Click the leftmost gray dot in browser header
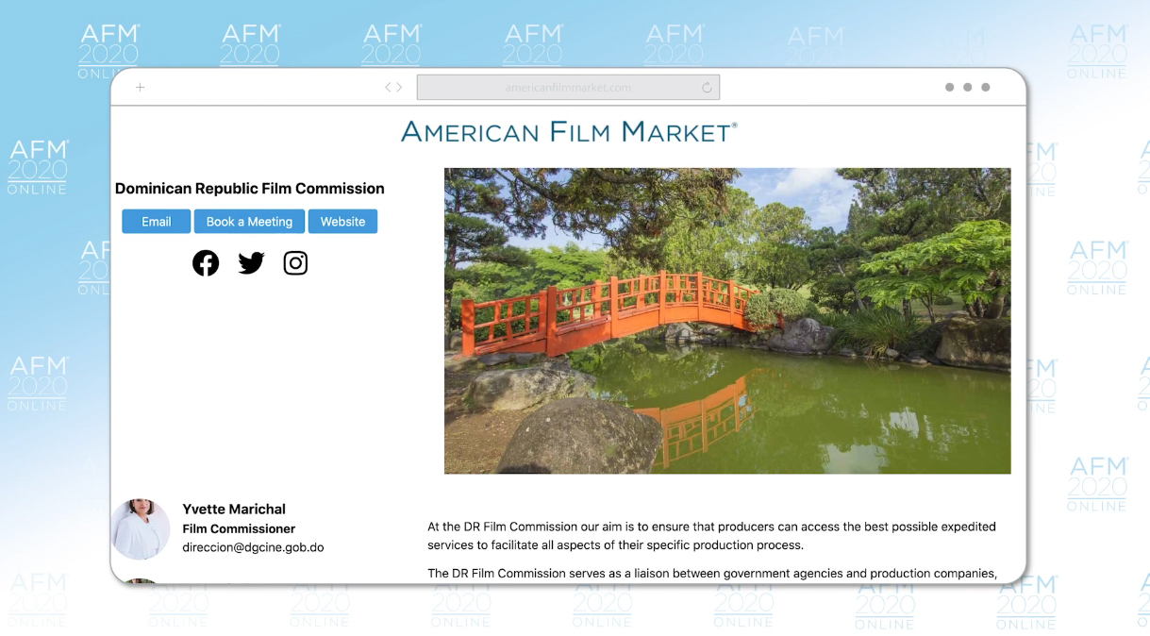 tap(949, 88)
